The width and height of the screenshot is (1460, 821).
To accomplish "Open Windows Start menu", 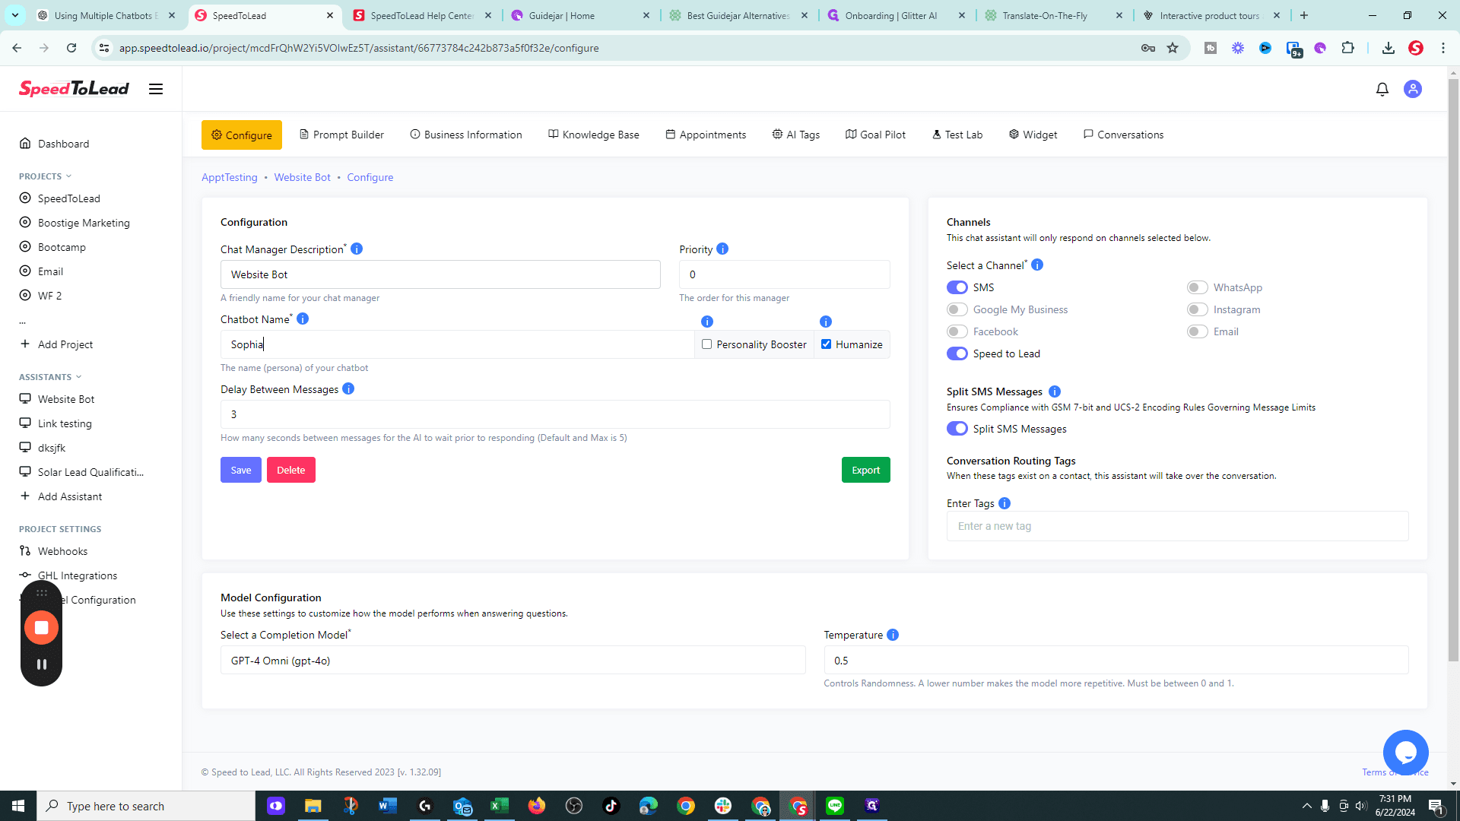I will coord(18,806).
